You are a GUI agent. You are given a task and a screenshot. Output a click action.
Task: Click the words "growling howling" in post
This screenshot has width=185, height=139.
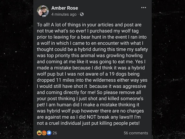[x=124, y=55]
